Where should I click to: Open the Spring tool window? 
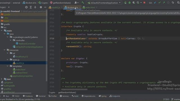[102, 96]
